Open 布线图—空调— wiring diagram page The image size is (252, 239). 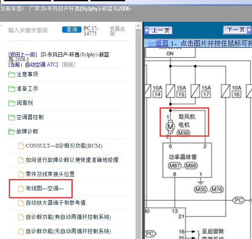click(45, 188)
